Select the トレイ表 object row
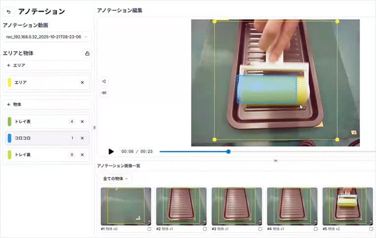The width and height of the screenshot is (376, 238). point(47,121)
